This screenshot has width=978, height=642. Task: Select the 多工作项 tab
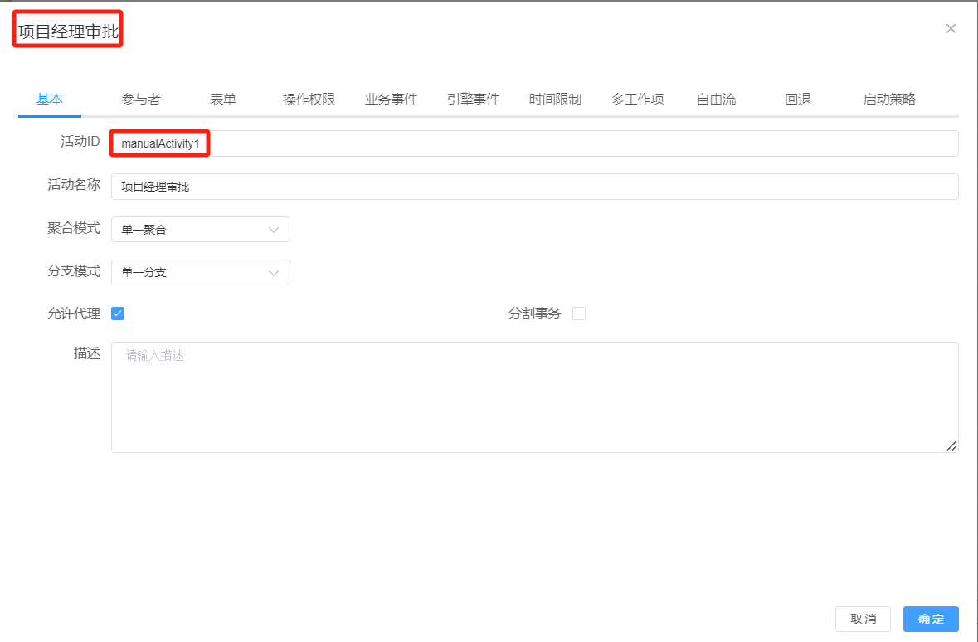coord(637,100)
